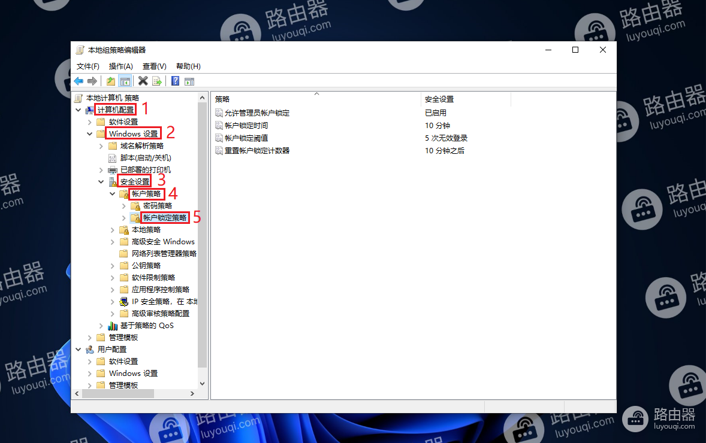
Task: Sort by the 安全设置 column header
Action: point(466,99)
